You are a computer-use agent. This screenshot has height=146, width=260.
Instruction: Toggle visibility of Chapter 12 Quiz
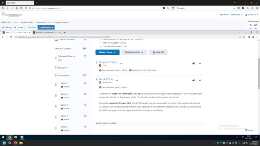tap(193, 63)
